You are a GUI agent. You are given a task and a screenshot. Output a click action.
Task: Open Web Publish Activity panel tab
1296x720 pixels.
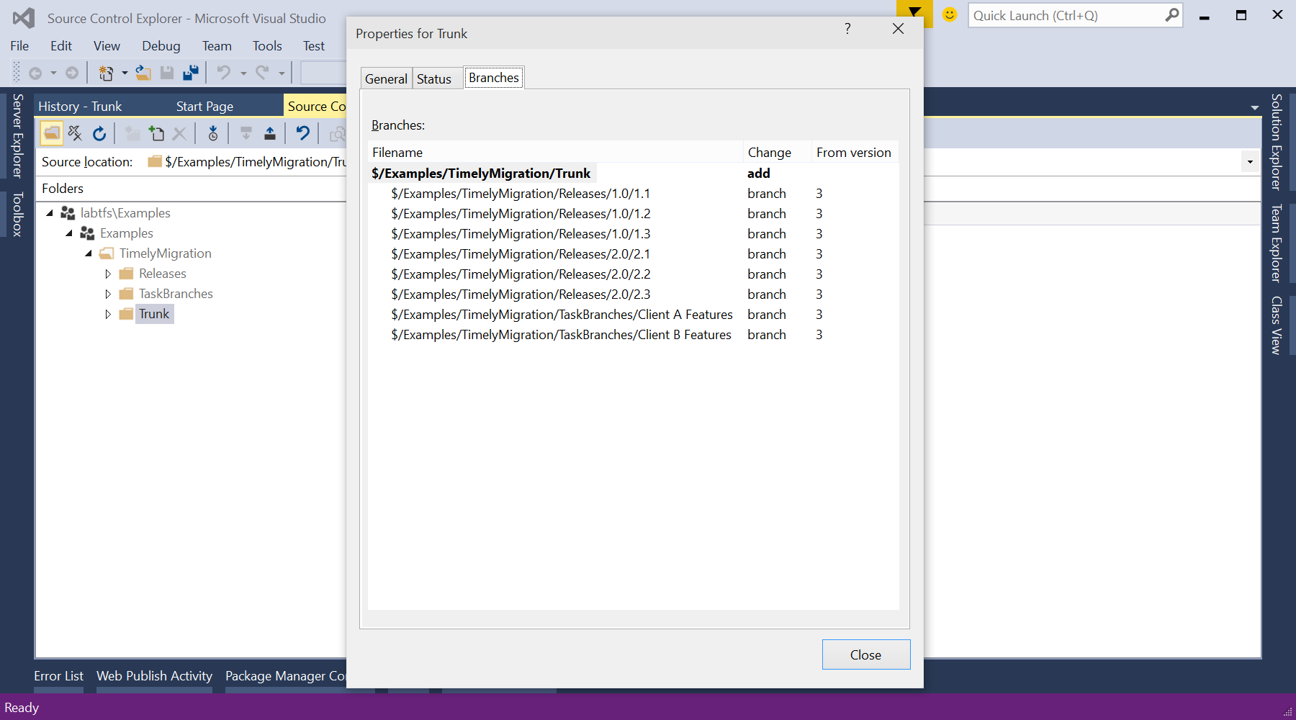154,676
